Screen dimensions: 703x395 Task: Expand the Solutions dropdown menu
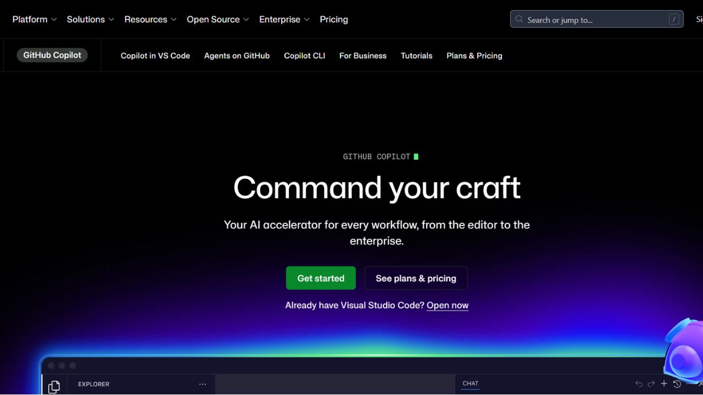[91, 19]
